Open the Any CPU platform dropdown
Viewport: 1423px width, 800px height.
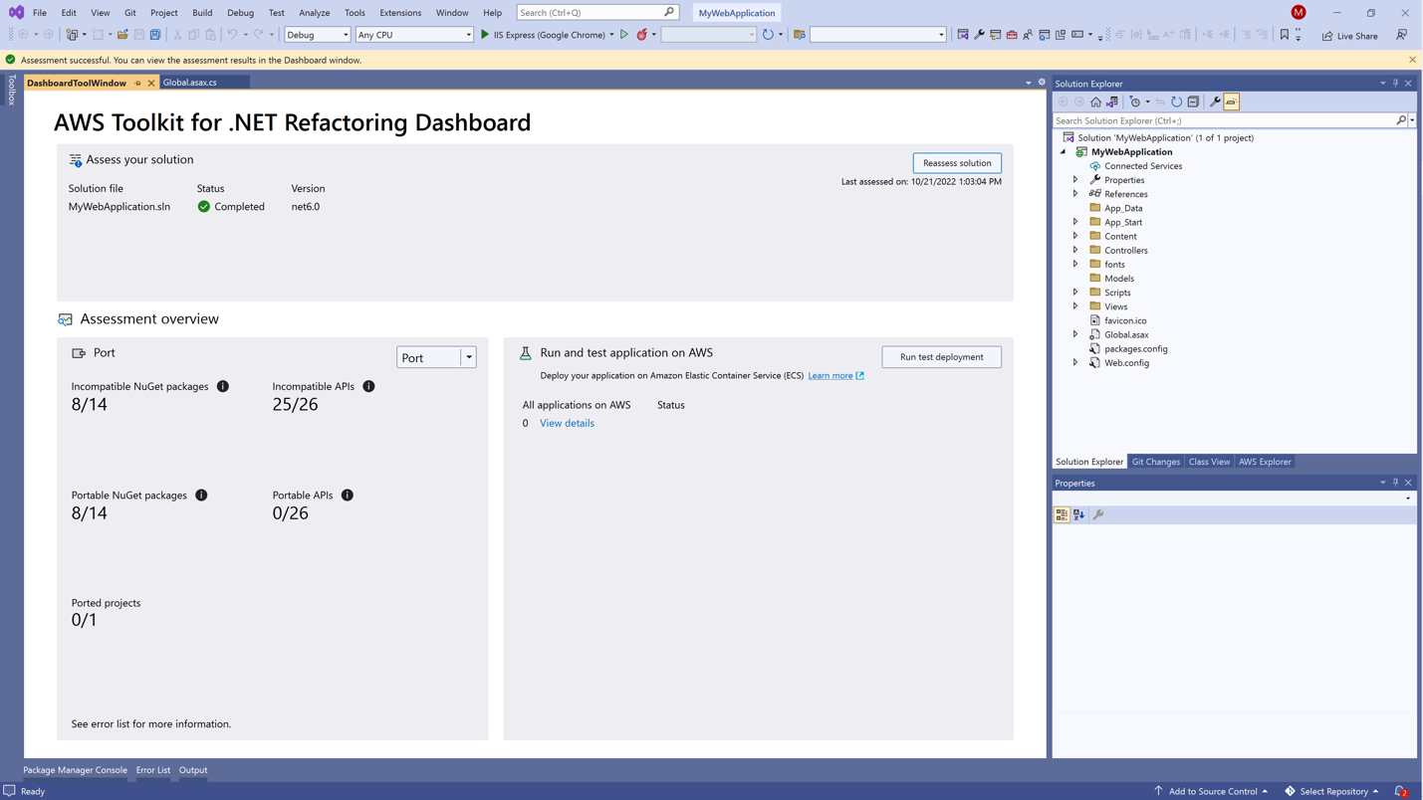(x=414, y=35)
